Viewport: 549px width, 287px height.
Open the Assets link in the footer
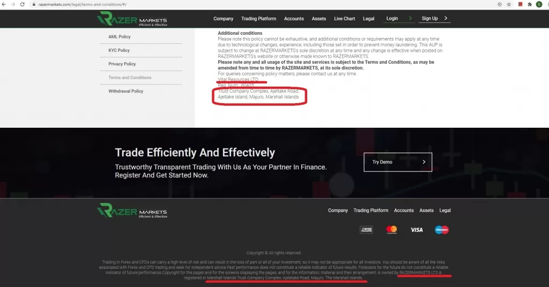[x=426, y=211]
